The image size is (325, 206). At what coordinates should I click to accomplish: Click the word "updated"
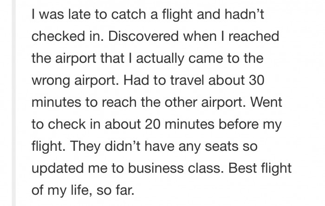coord(58,168)
